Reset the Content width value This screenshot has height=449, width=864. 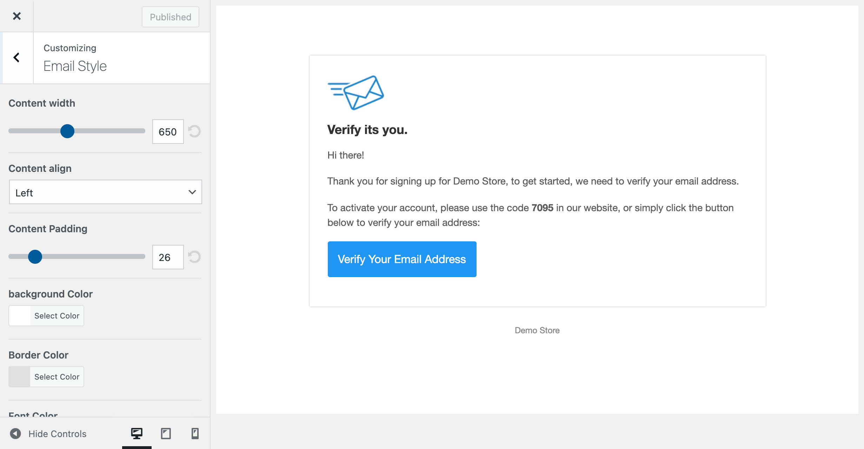pyautogui.click(x=195, y=131)
